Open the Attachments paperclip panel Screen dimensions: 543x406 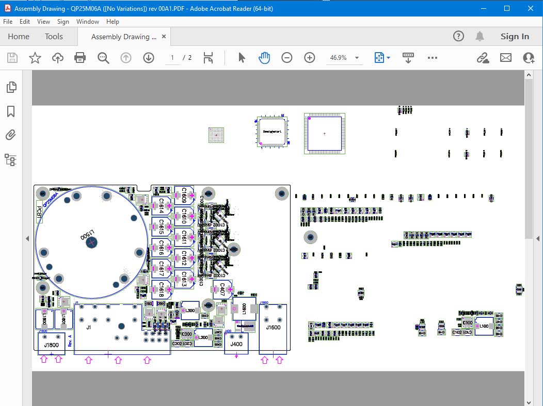click(x=11, y=136)
